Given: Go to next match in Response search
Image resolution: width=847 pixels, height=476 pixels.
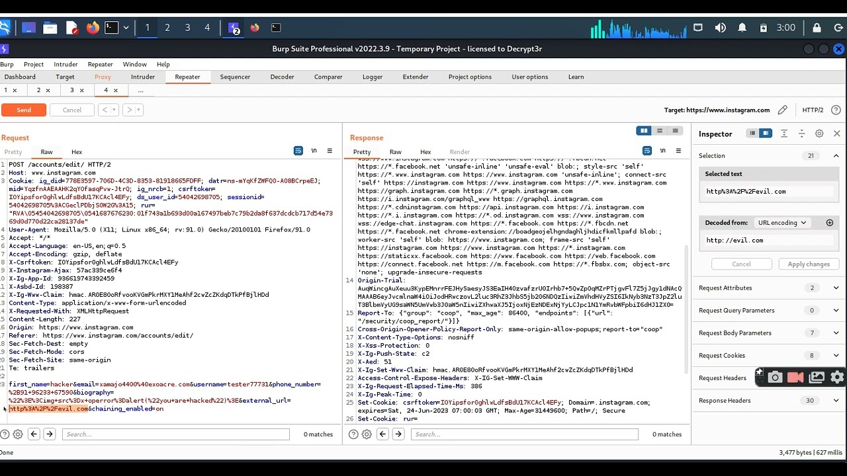Looking at the screenshot, I should click(398, 434).
